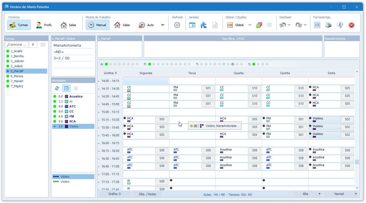This screenshot has height=203, width=366.
Task: Open the undo history dropdown
Action: pos(289,25)
